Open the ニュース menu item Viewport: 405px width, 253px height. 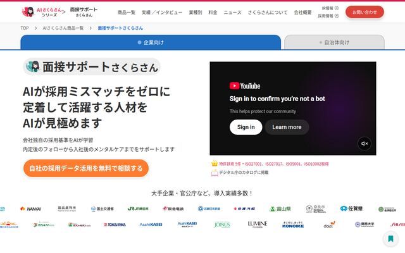[232, 13]
